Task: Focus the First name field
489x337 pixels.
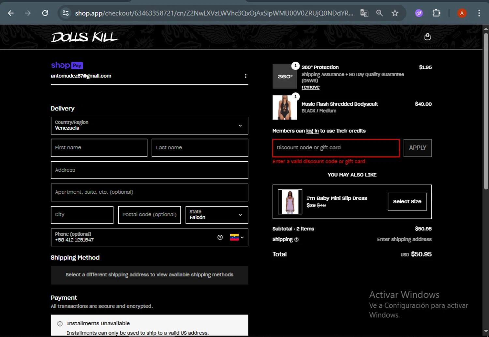Action: 99,148
